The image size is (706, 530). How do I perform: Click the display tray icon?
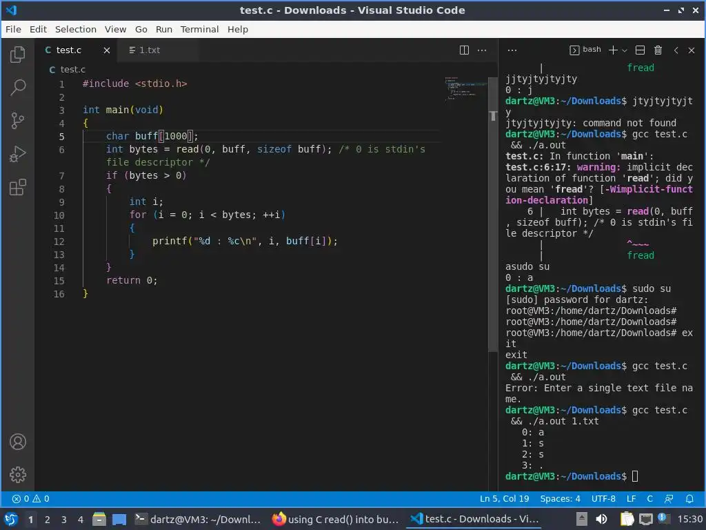click(x=645, y=519)
